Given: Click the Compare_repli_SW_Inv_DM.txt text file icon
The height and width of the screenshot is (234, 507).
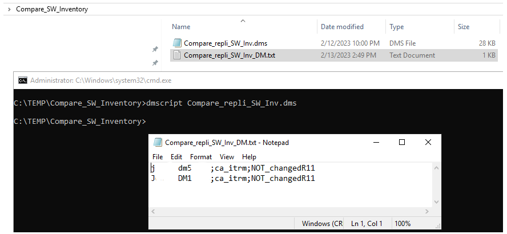Looking at the screenshot, I should pyautogui.click(x=177, y=55).
